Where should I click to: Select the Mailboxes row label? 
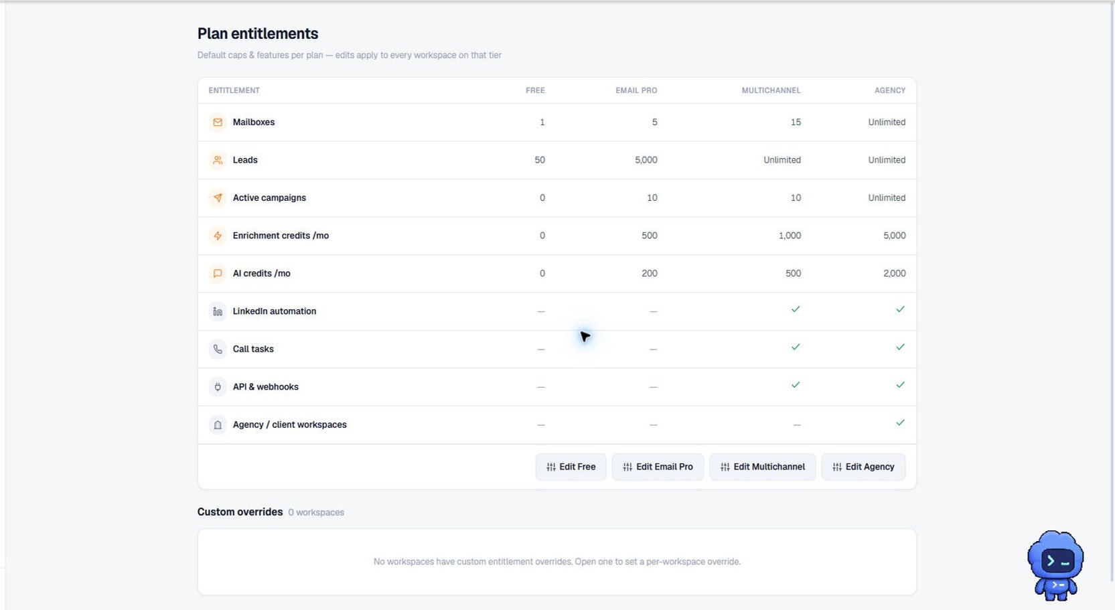click(x=254, y=123)
